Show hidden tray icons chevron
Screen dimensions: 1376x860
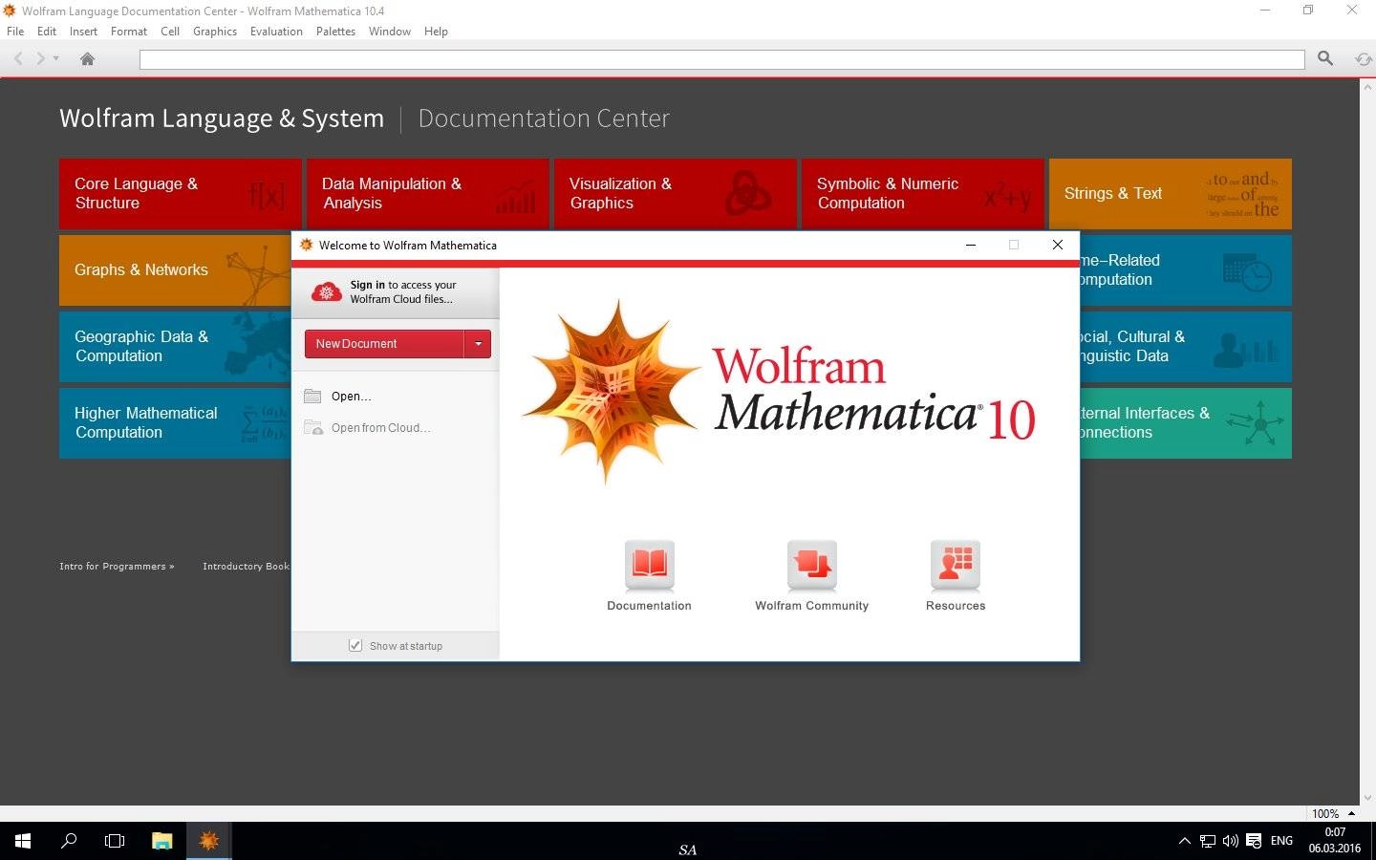(1185, 841)
